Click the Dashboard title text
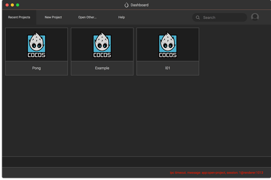 coord(139,5)
